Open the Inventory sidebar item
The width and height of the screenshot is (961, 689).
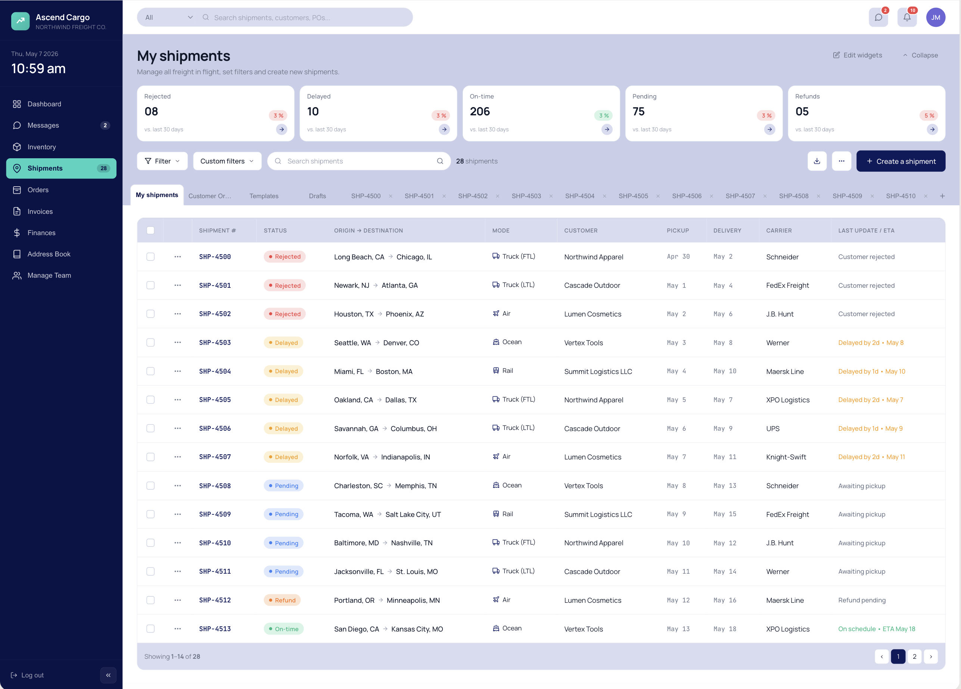click(62, 147)
